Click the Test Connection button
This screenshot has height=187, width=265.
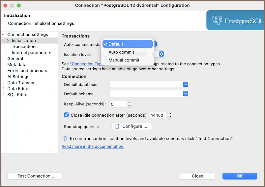pyautogui.click(x=35, y=176)
